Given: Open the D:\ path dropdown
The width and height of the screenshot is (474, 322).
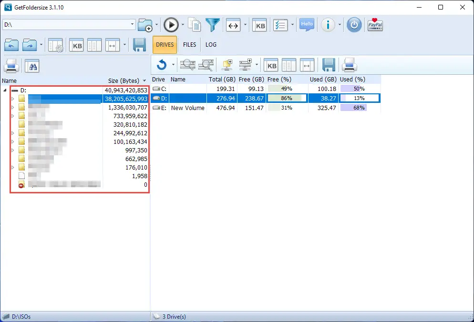Looking at the screenshot, I should [x=132, y=24].
